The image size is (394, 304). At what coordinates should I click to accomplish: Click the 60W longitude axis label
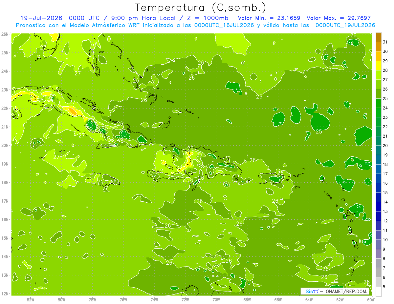(x=371, y=300)
